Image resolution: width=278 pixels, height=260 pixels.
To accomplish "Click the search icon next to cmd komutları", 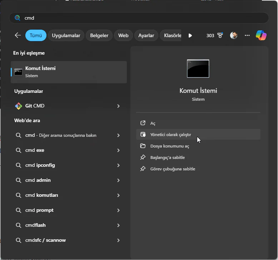I will [19, 195].
